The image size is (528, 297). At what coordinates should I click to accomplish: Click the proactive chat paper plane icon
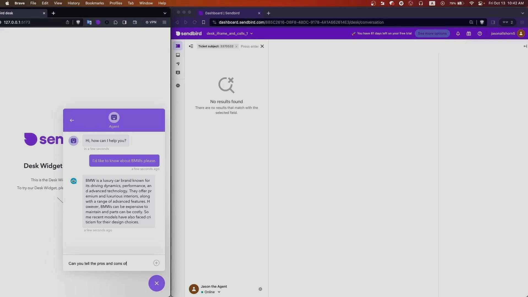178,64
